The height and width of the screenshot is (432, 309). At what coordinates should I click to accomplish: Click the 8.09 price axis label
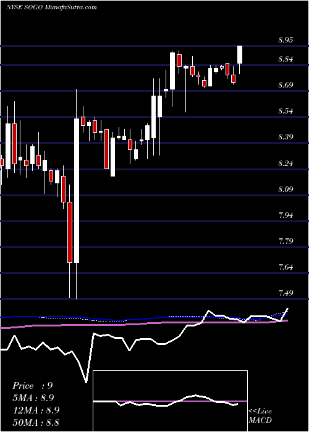click(286, 189)
